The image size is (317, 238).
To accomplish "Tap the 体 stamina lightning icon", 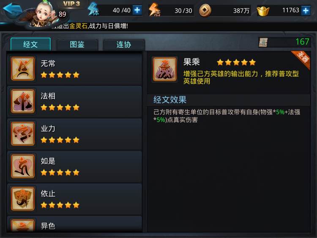I will coord(93,10).
